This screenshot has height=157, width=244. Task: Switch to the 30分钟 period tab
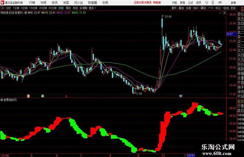coord(43,8)
